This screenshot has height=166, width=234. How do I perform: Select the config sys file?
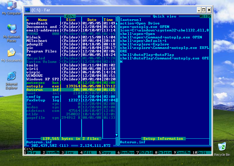click(x=71, y=97)
